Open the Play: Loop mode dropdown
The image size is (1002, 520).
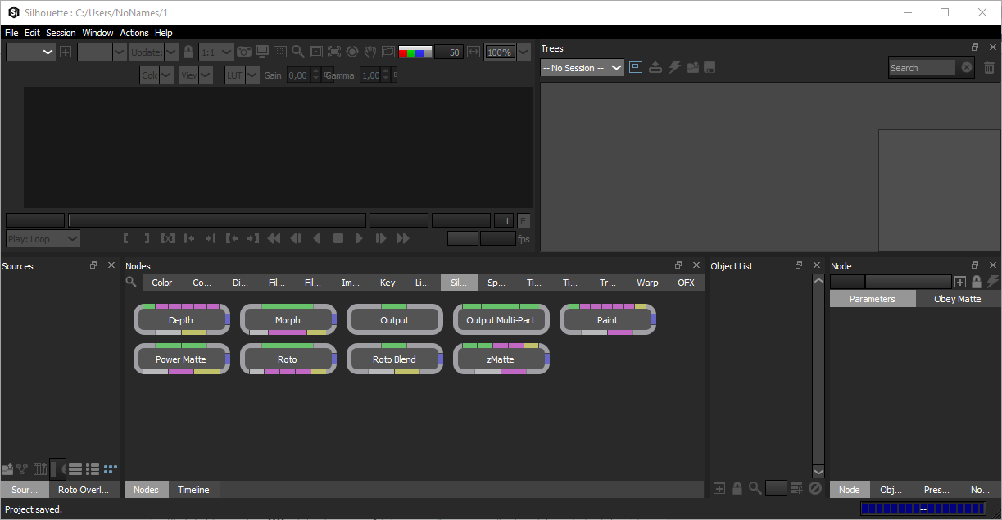coord(43,239)
